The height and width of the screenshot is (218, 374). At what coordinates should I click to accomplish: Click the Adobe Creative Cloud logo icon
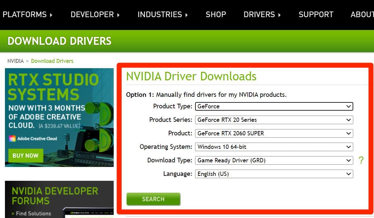12,139
